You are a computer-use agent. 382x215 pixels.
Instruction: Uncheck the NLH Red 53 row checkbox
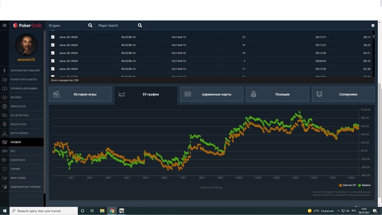click(x=53, y=69)
